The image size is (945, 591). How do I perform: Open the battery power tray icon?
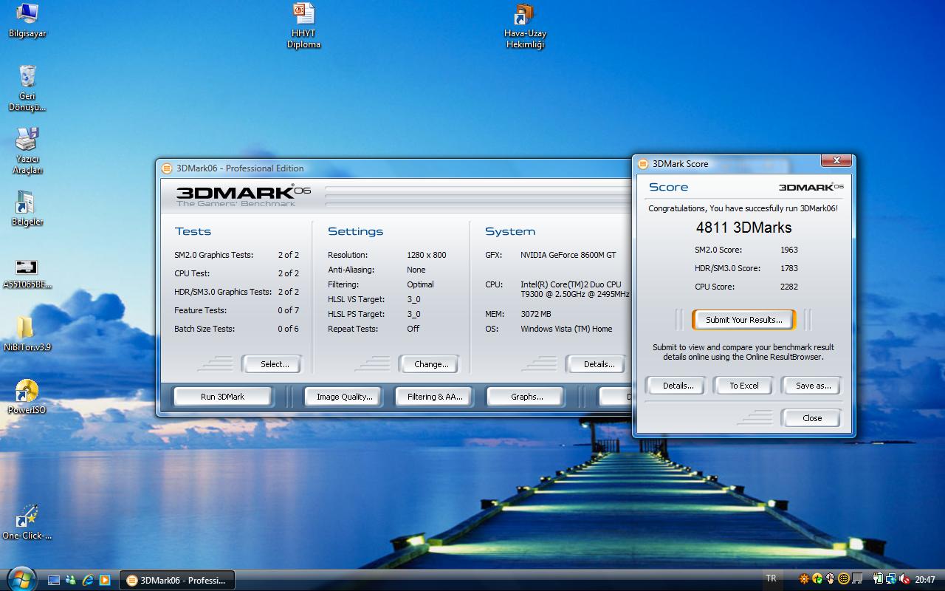(x=879, y=579)
